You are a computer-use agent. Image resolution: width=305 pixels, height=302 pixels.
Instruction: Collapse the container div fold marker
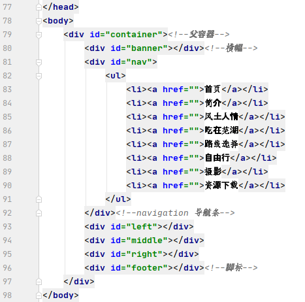pyautogui.click(x=39, y=35)
